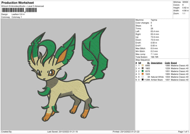Click the Max Stitch value '6.9 mm'
Image resolution: width=190 pixels, height=134 pixels.
[154, 48]
